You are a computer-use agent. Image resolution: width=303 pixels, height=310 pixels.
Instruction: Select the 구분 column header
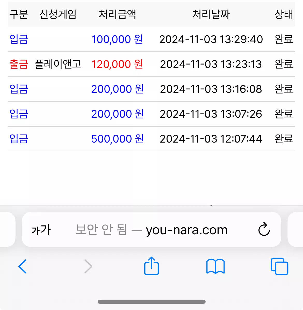(x=19, y=14)
